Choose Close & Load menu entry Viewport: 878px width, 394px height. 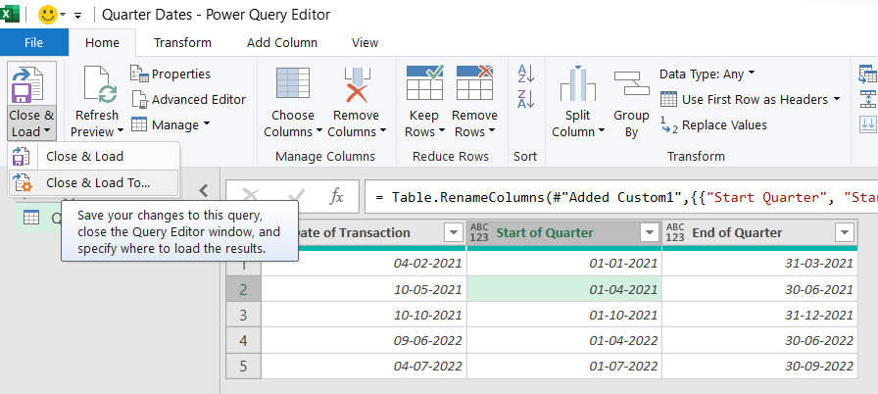point(84,156)
